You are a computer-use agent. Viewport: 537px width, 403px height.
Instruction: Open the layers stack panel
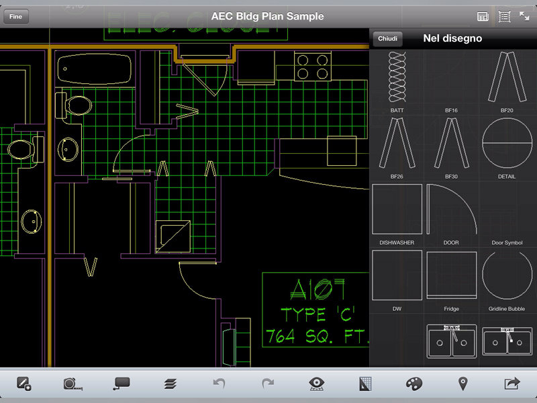170,384
